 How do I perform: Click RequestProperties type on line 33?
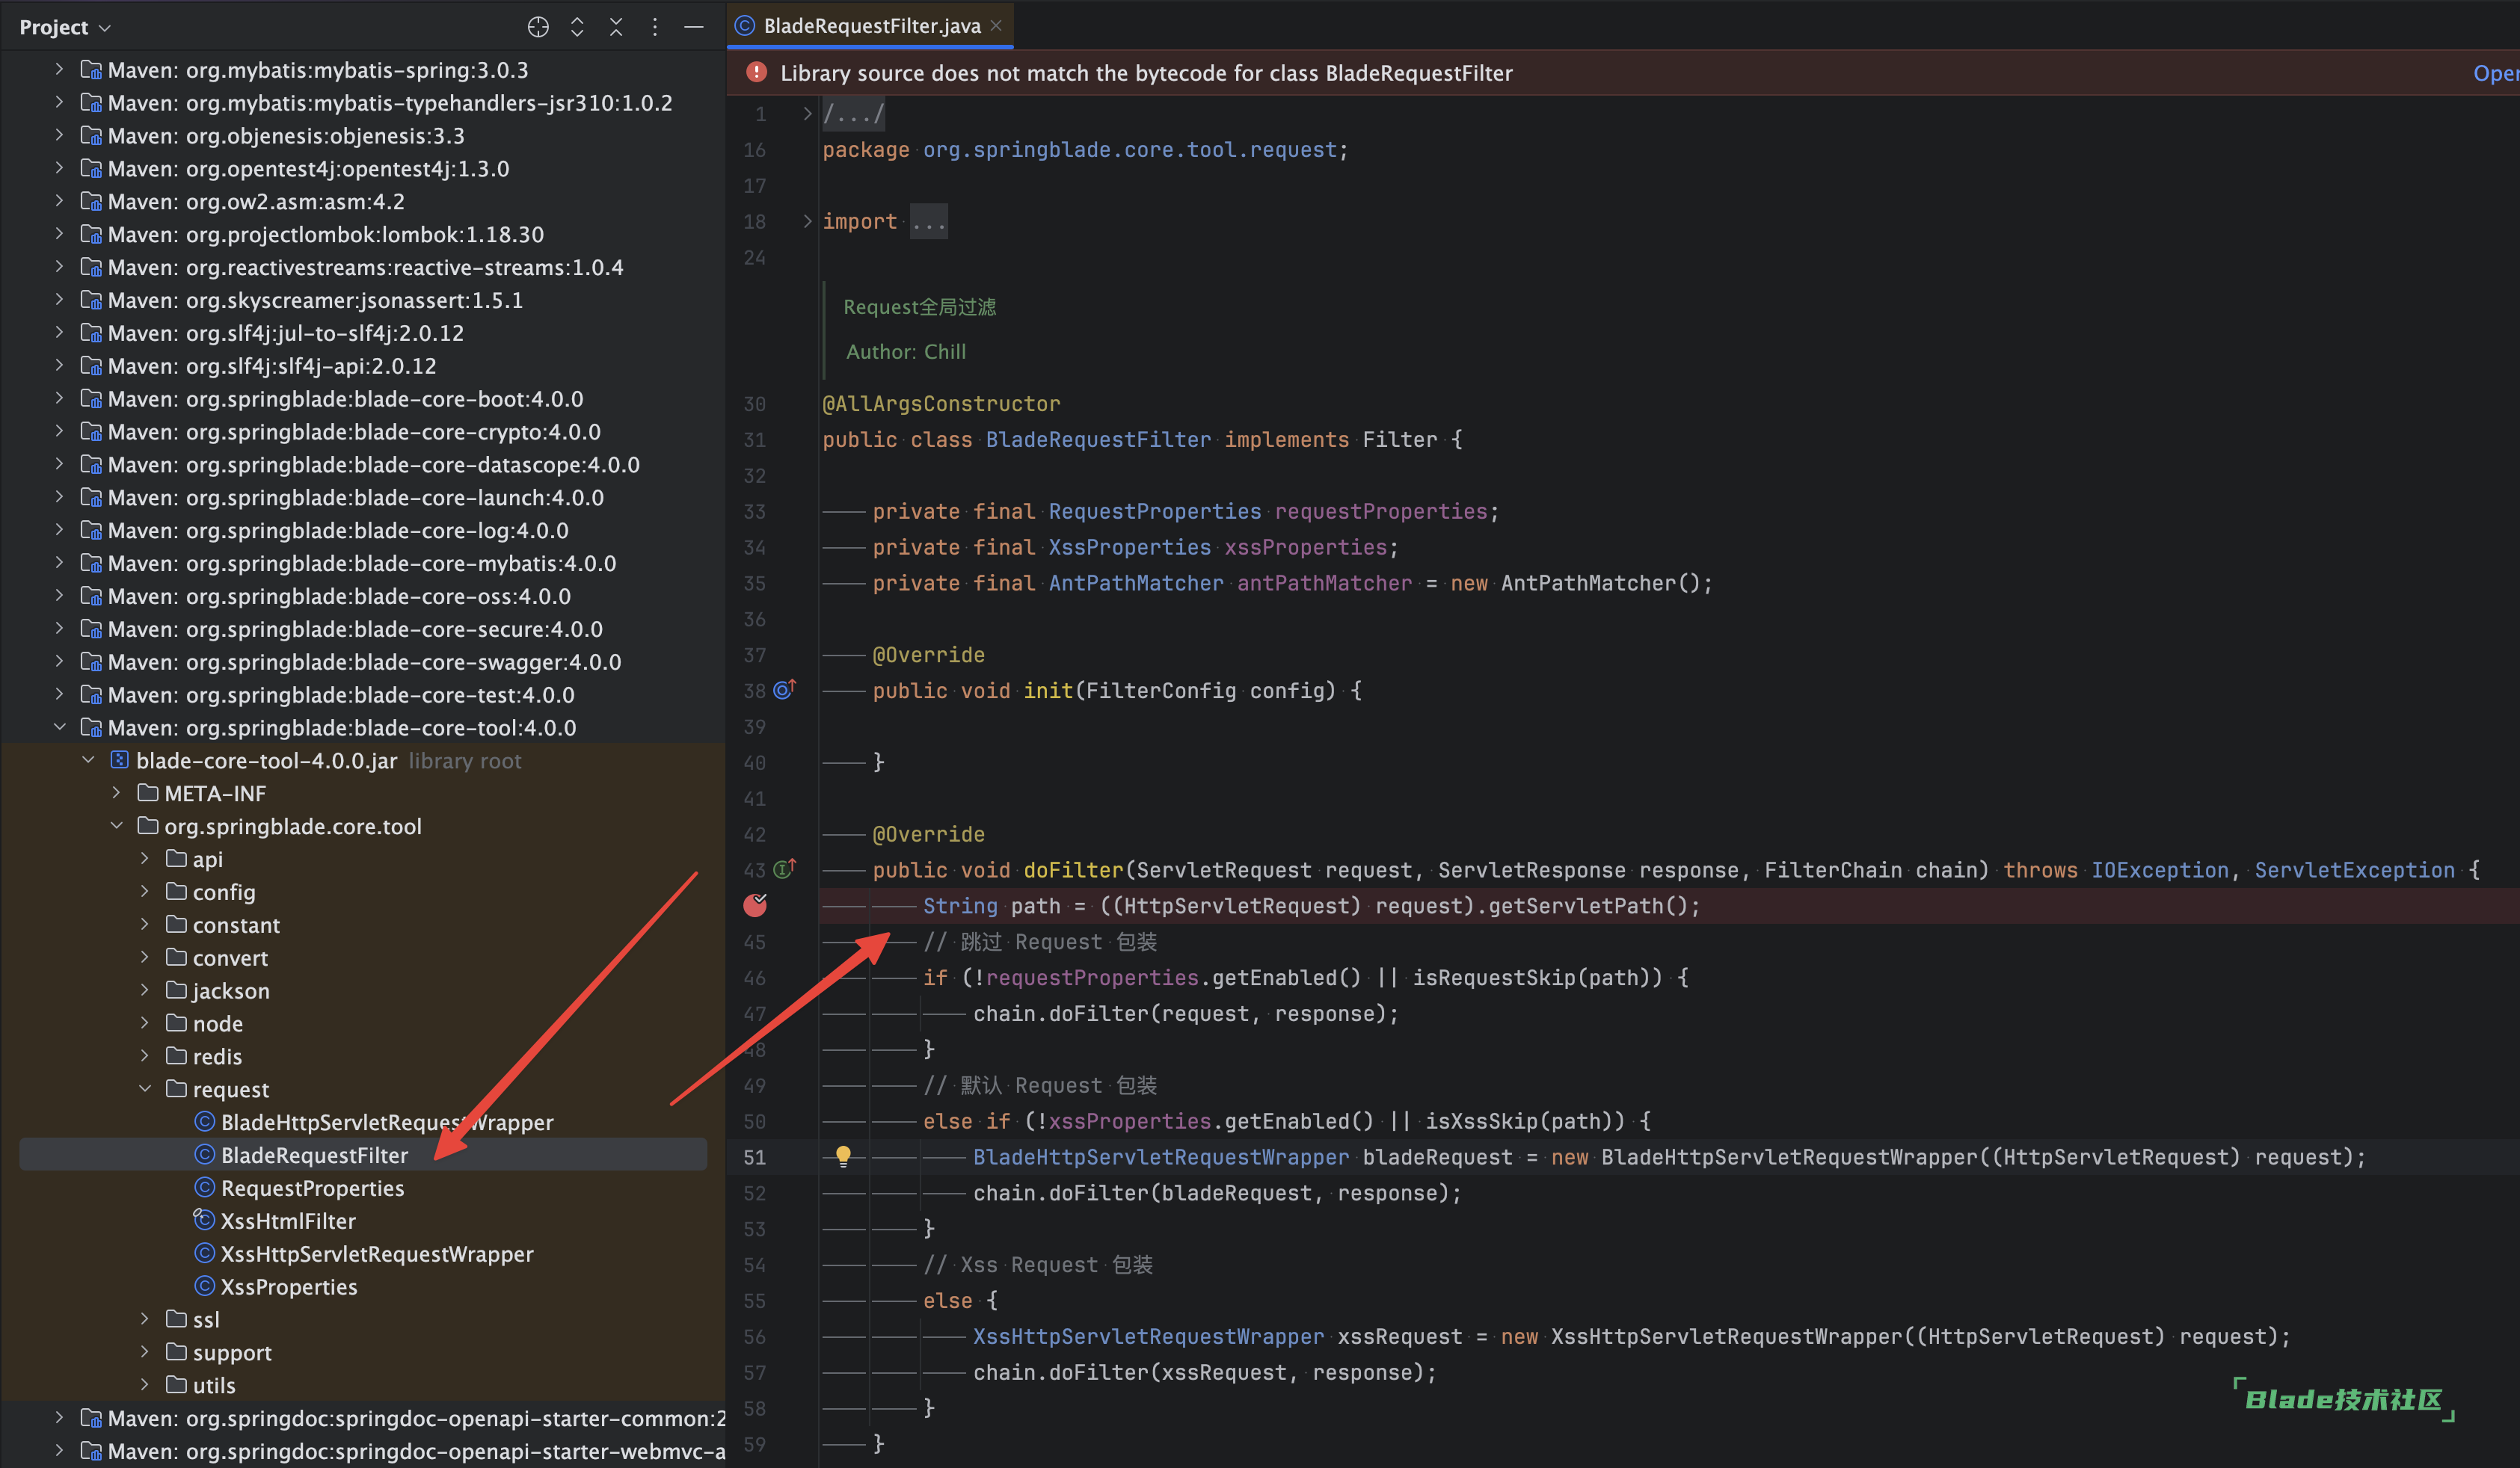pos(1154,512)
